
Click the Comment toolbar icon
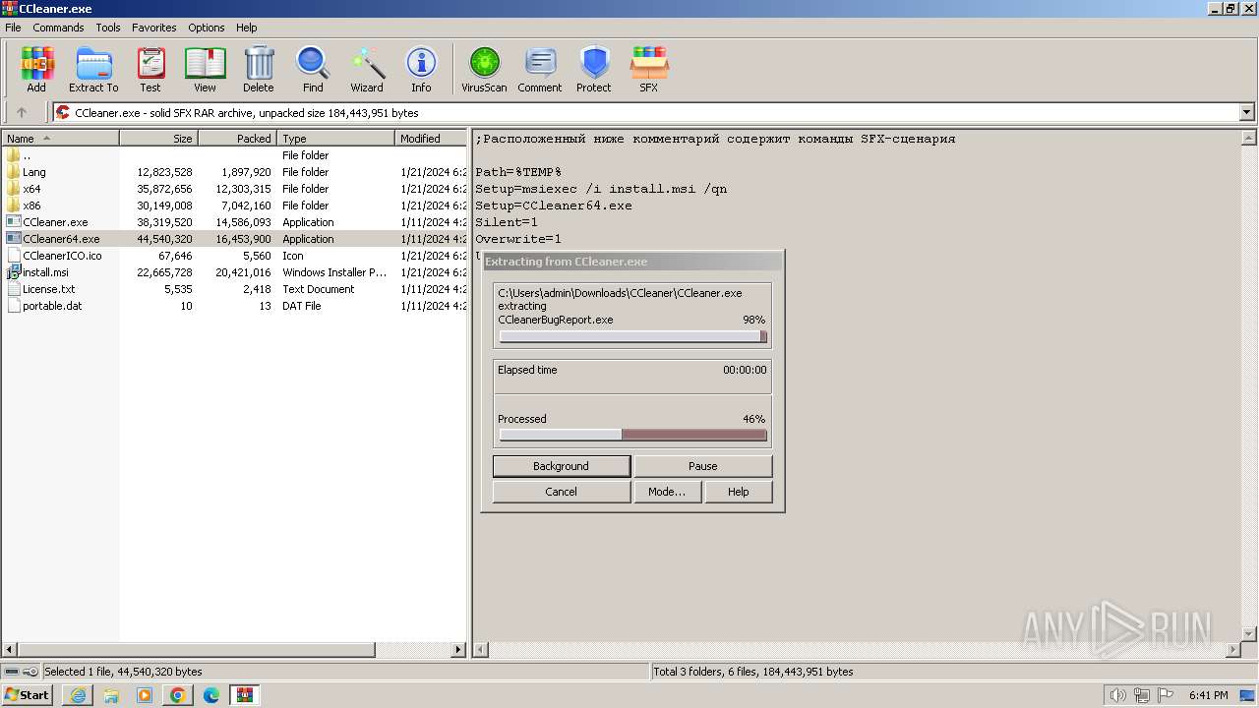tap(540, 70)
